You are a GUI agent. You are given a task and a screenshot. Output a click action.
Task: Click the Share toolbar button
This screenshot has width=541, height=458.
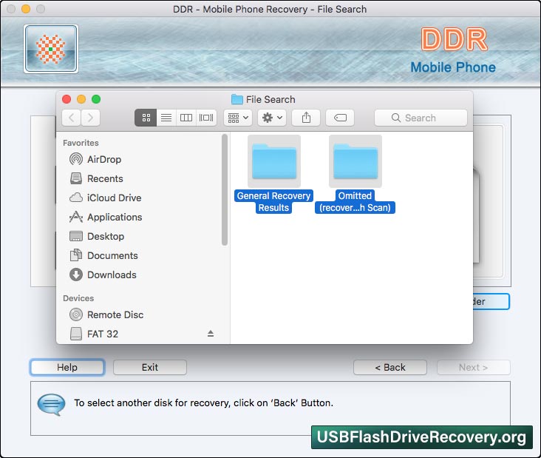point(306,118)
